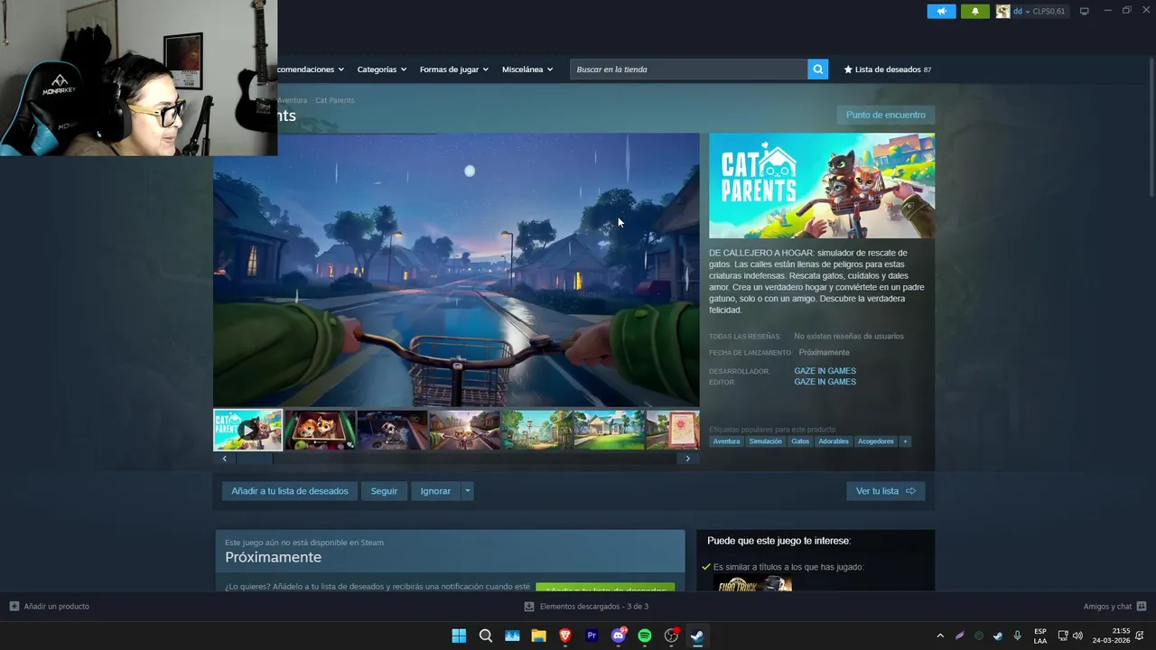Open the Aventura tag
This screenshot has height=650, width=1156.
pos(726,441)
